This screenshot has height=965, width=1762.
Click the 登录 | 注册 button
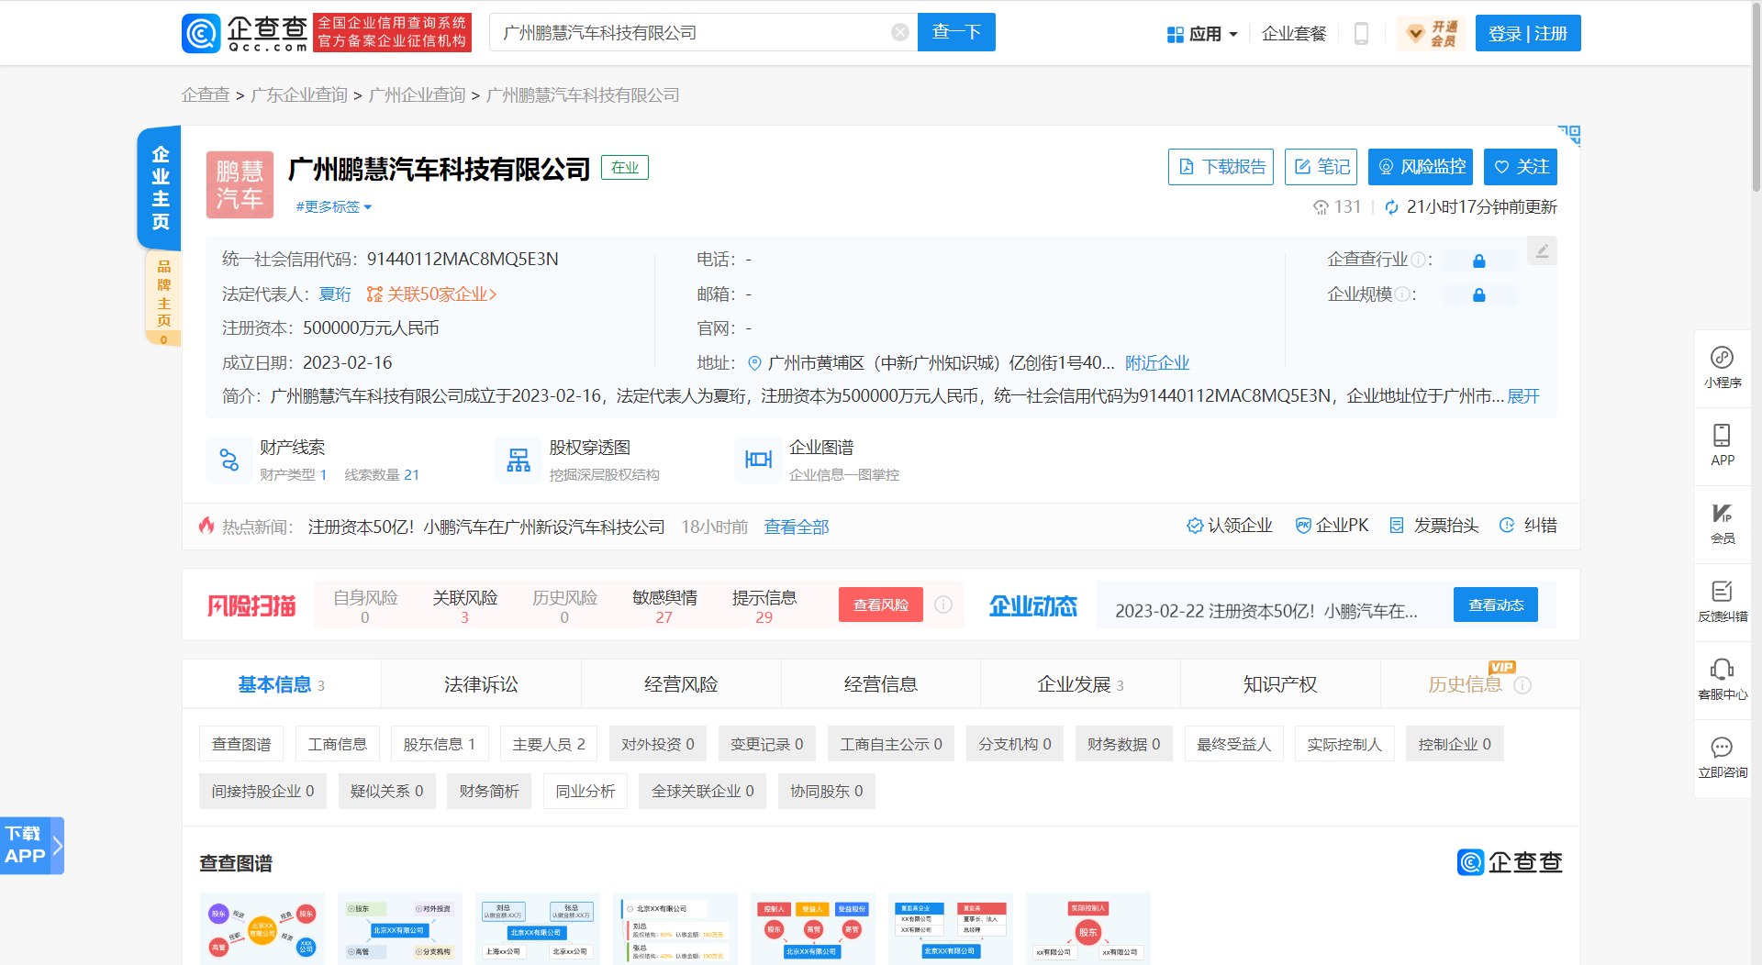pos(1528,34)
